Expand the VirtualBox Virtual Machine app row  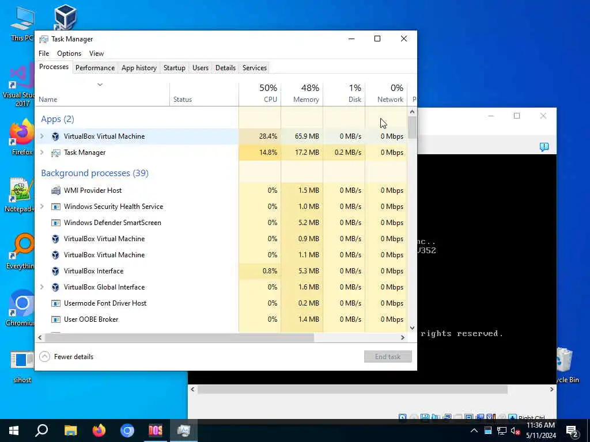tap(41, 136)
